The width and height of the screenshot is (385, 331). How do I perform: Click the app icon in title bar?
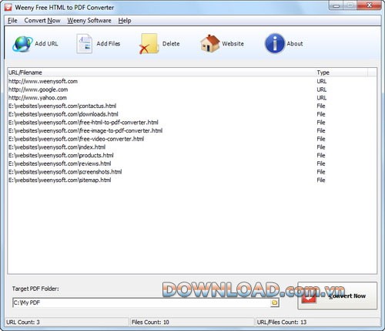coord(8,7)
